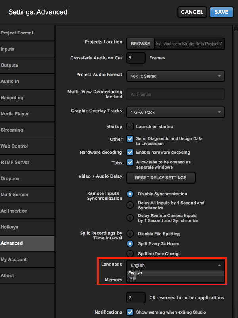
Task: Open Project Audio Format dropdown
Action: 175,76
